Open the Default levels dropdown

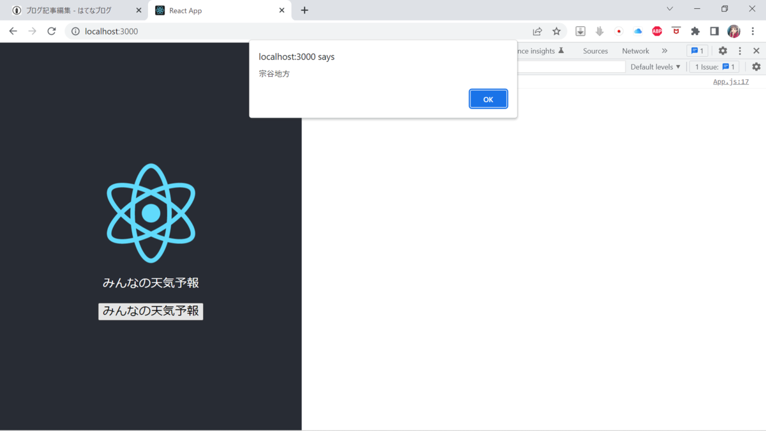point(656,67)
